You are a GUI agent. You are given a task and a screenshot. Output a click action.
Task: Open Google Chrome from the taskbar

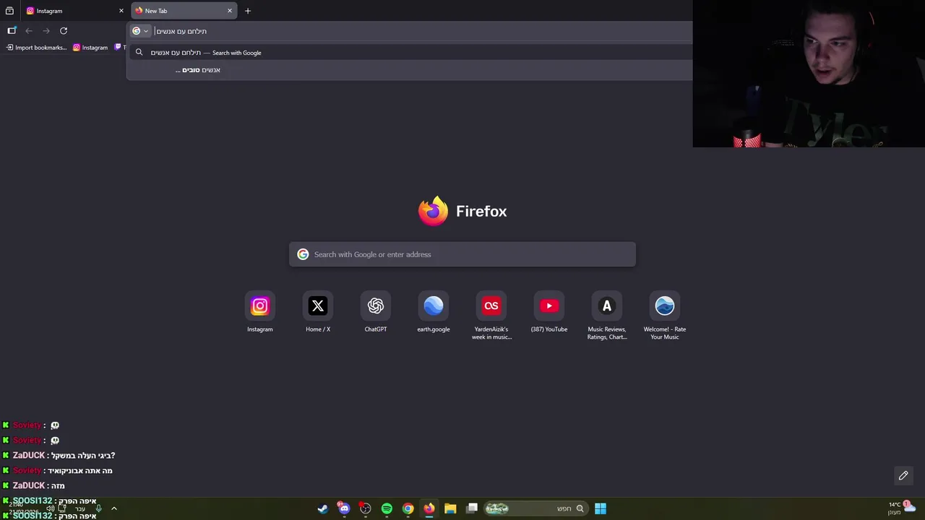(x=408, y=508)
